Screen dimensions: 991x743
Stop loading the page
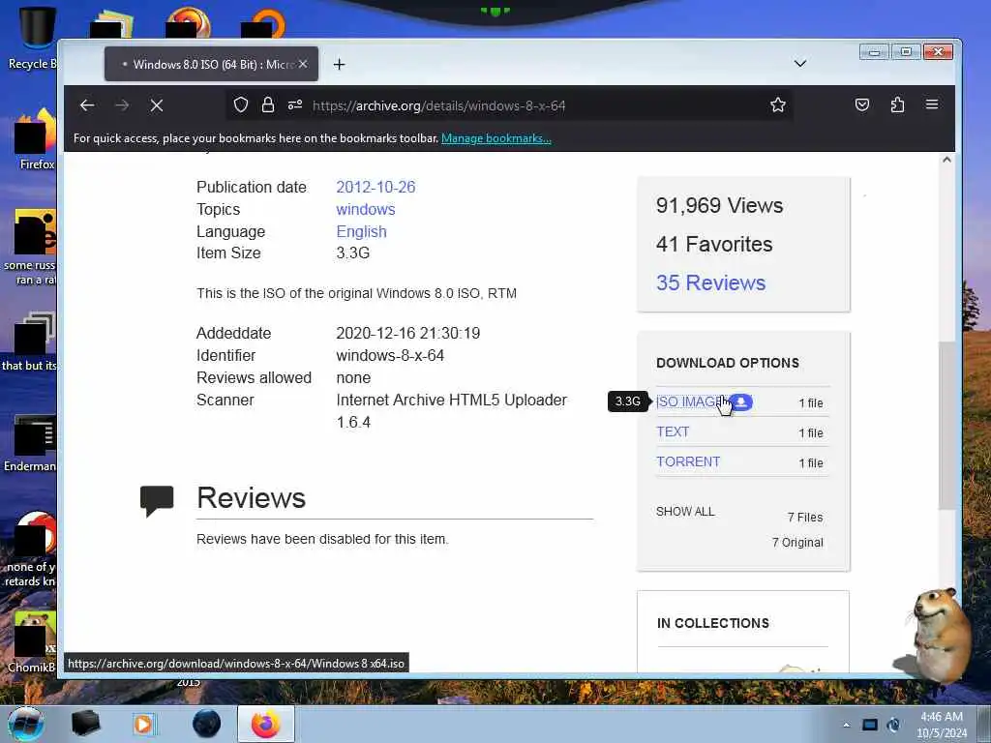pyautogui.click(x=157, y=105)
